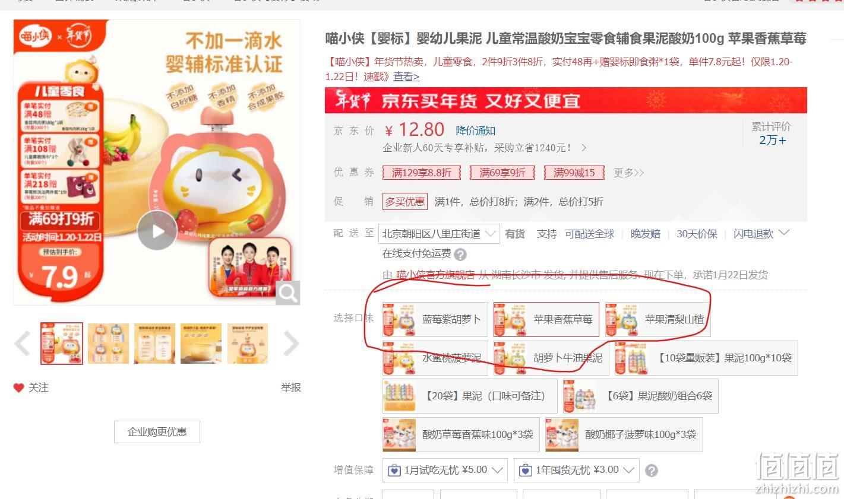The image size is (844, 499).
Task: Open the 喵小侠官方旗舰店 store link
Action: point(435,275)
